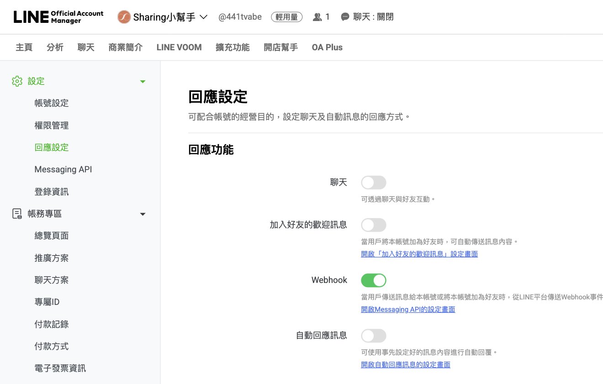Select the LINE VOOM tab

[x=179, y=47]
